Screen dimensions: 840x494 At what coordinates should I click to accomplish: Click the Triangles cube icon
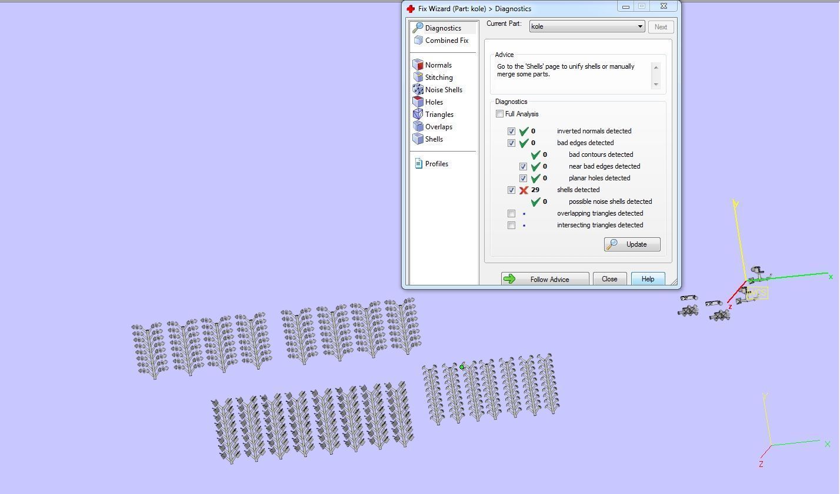(x=418, y=114)
